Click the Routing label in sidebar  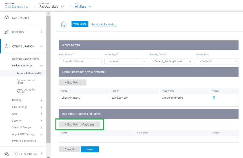[17, 100]
